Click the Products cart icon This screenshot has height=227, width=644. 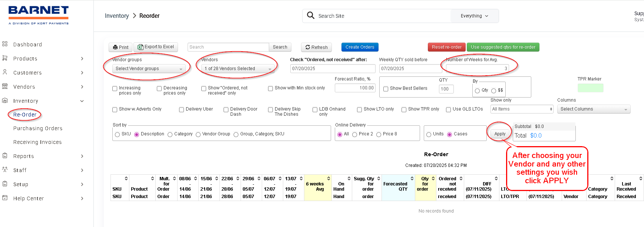point(5,58)
